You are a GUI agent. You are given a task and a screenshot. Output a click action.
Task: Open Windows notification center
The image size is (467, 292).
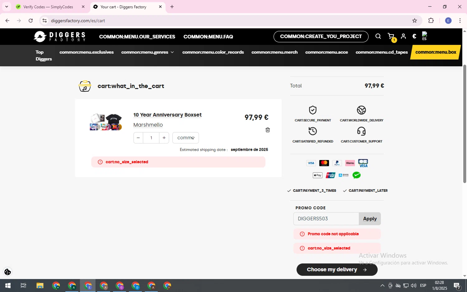pyautogui.click(x=457, y=285)
